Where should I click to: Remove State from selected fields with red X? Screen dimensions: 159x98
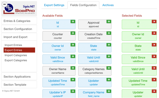tap(154, 45)
